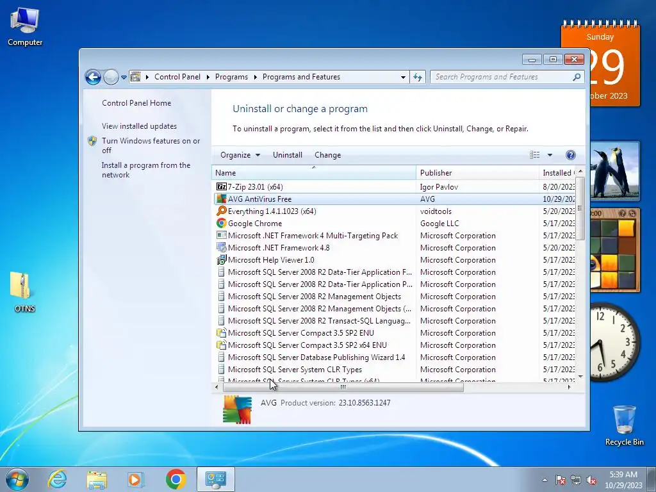Open Windows Explorer from the taskbar
The height and width of the screenshot is (492, 656).
tap(97, 479)
